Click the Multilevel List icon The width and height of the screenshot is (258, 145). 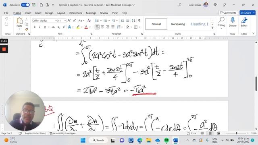[x=114, y=21]
